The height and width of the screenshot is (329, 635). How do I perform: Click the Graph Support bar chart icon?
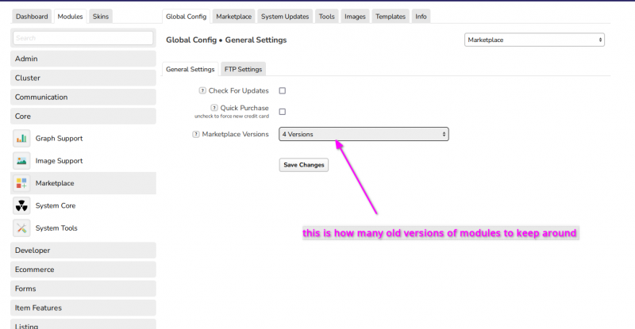click(x=21, y=139)
